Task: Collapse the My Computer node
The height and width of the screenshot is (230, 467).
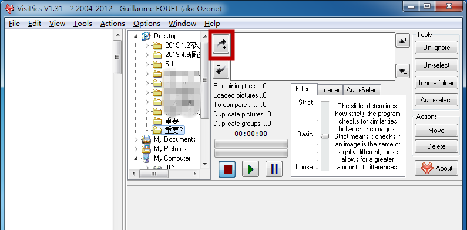Action: click(136, 158)
